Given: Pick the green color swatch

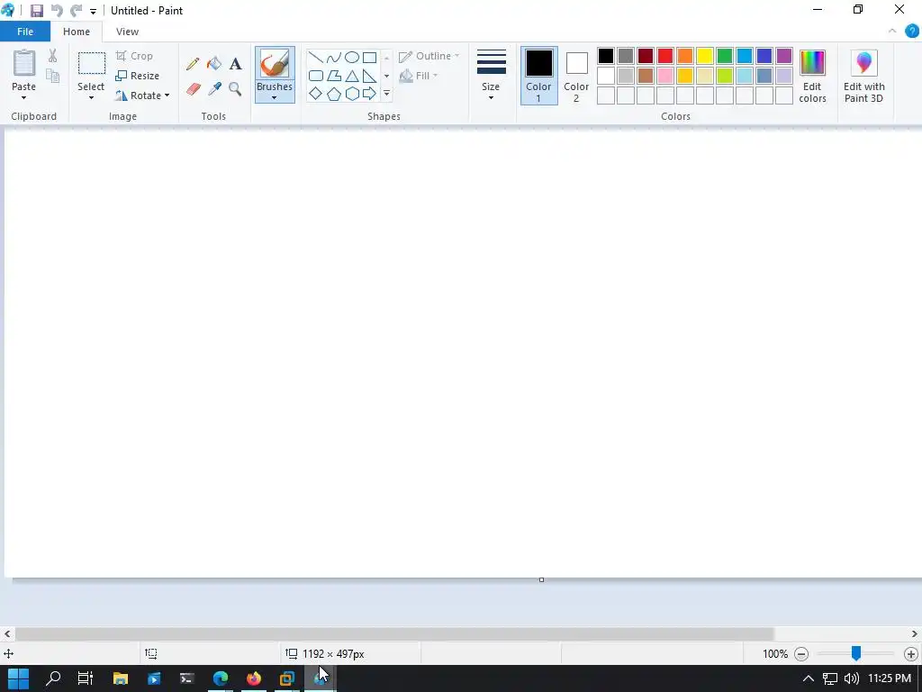Looking at the screenshot, I should pos(725,56).
